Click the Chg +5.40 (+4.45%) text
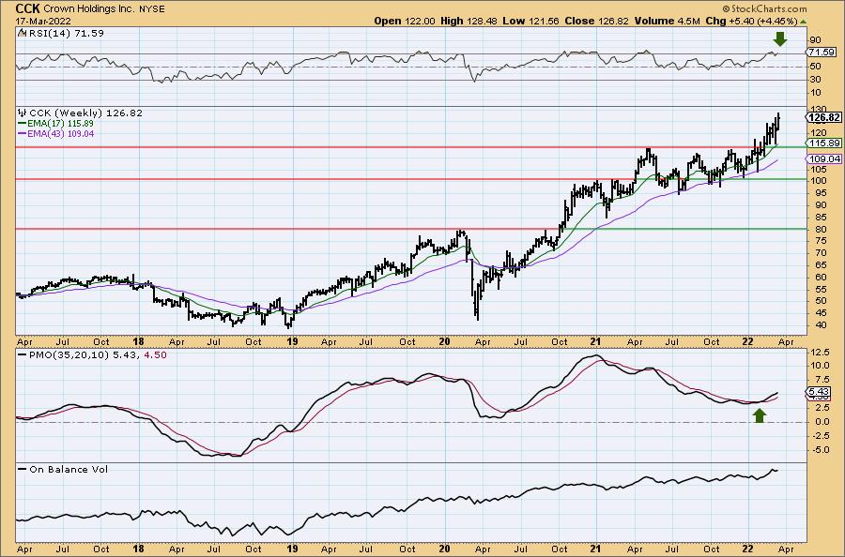 point(751,21)
